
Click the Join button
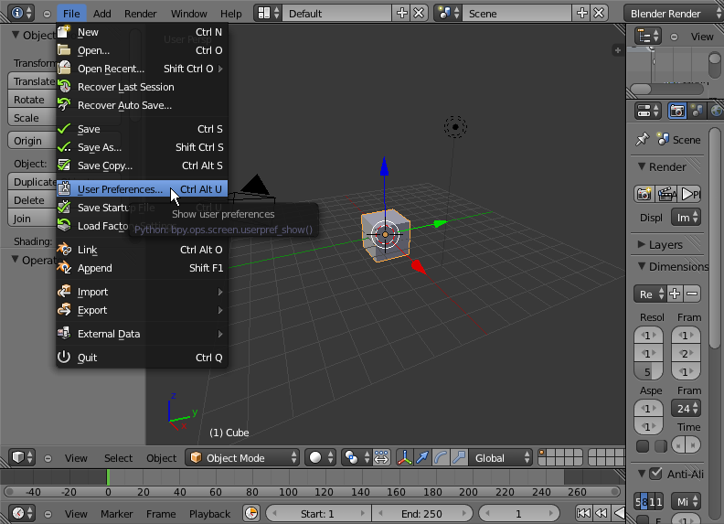32,218
